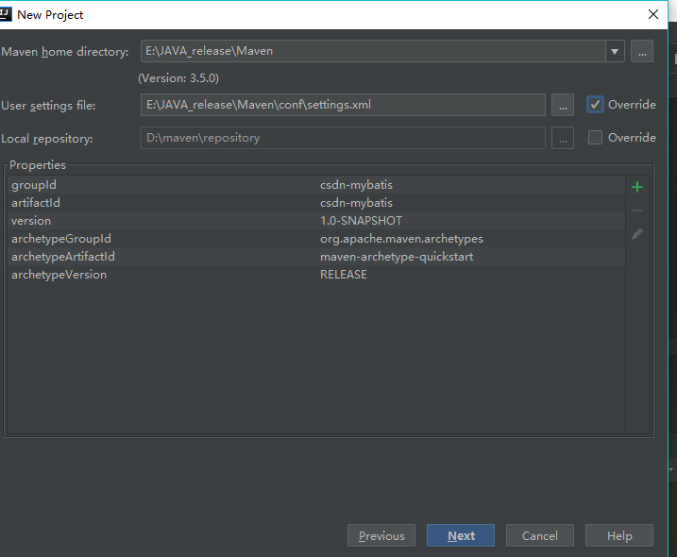Click the Version: 3.5.0 text
The image size is (677, 557).
pos(178,78)
